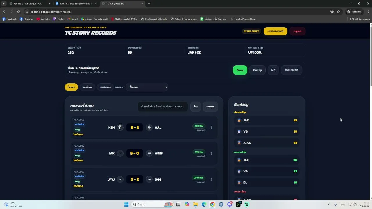
Task: Open the three-dot menu for LVVJ vs DGG
Action: pyautogui.click(x=211, y=179)
